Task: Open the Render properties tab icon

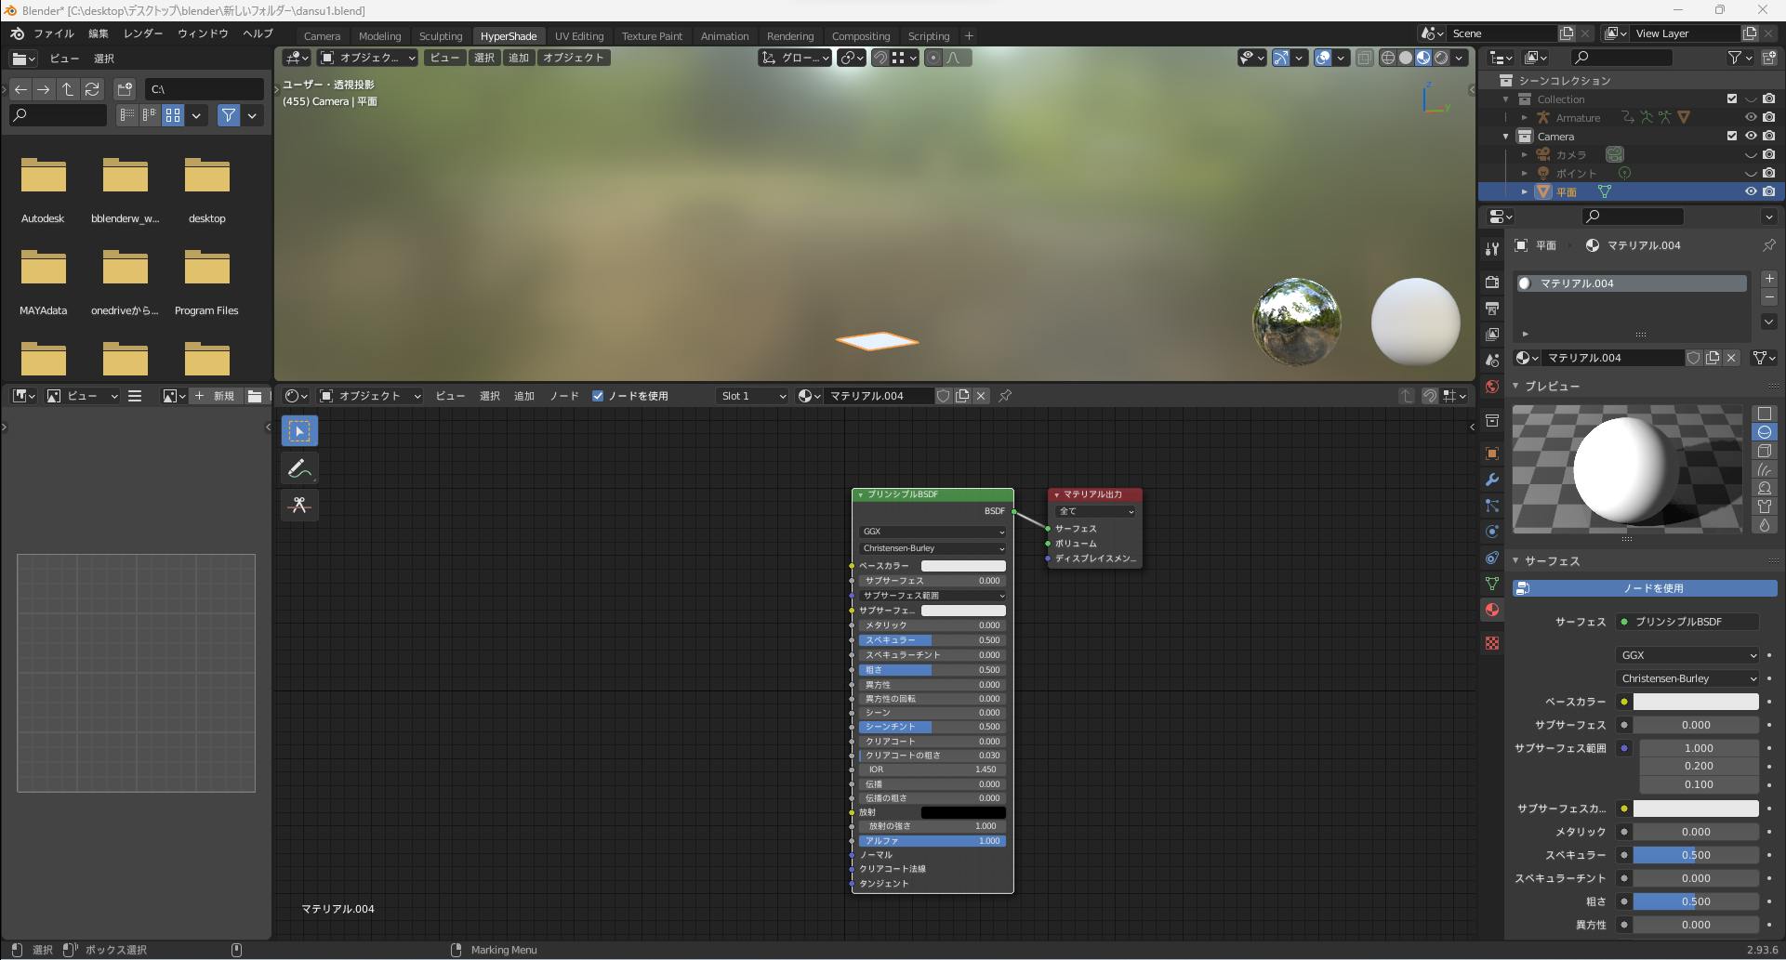Action: [x=1492, y=283]
